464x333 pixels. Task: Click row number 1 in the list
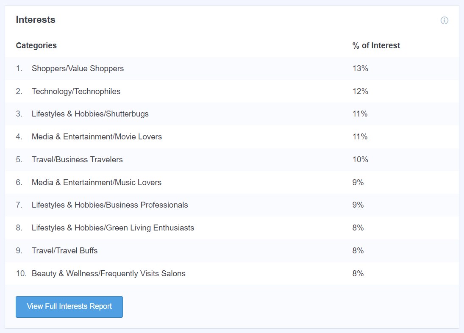(19, 68)
